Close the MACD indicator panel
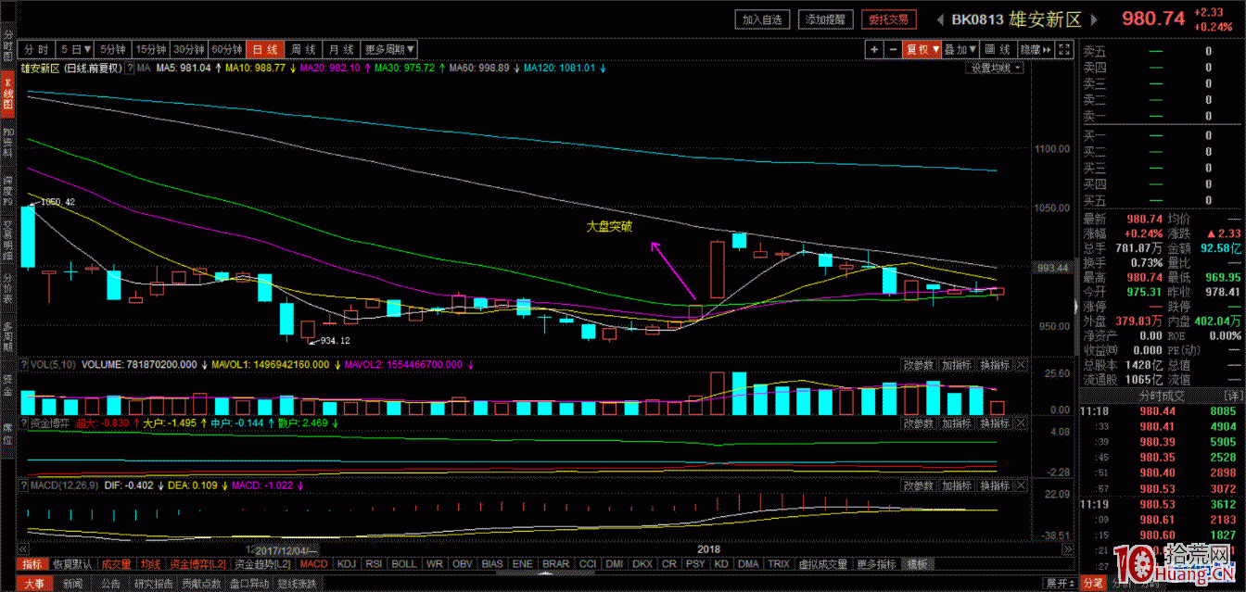1246x592 pixels. click(x=1021, y=485)
